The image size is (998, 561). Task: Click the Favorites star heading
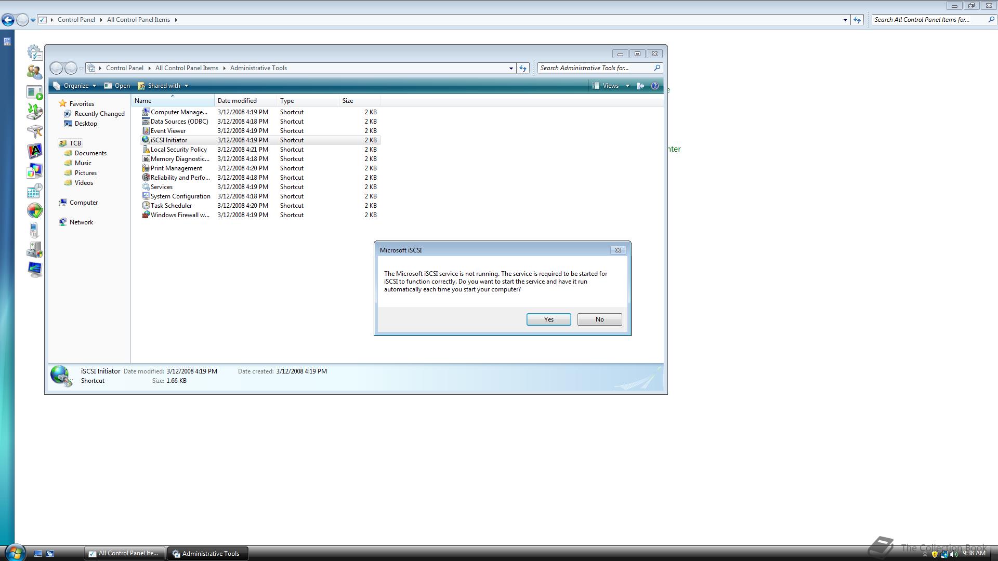click(76, 103)
